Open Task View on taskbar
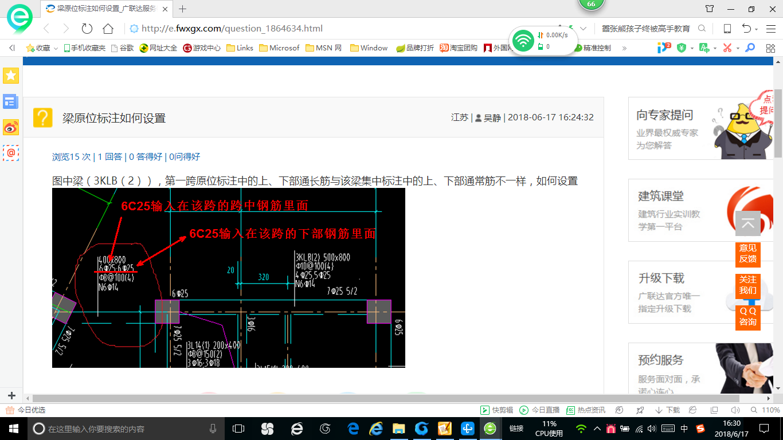Image resolution: width=783 pixels, height=440 pixels. tap(238, 429)
